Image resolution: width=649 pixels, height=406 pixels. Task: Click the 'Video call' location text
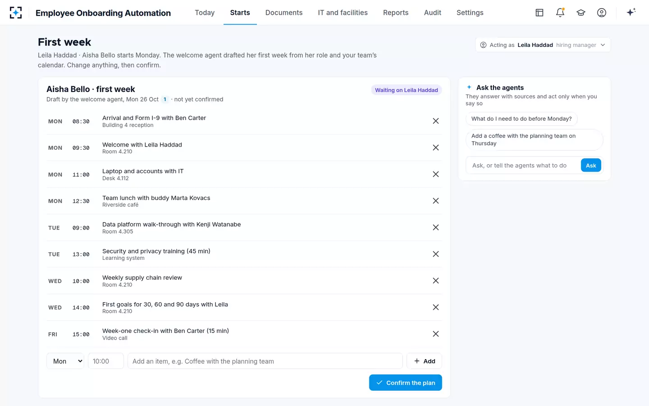point(115,338)
